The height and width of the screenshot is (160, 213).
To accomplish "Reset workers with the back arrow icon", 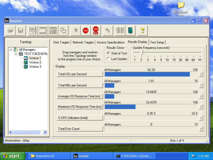I will [108, 30].
